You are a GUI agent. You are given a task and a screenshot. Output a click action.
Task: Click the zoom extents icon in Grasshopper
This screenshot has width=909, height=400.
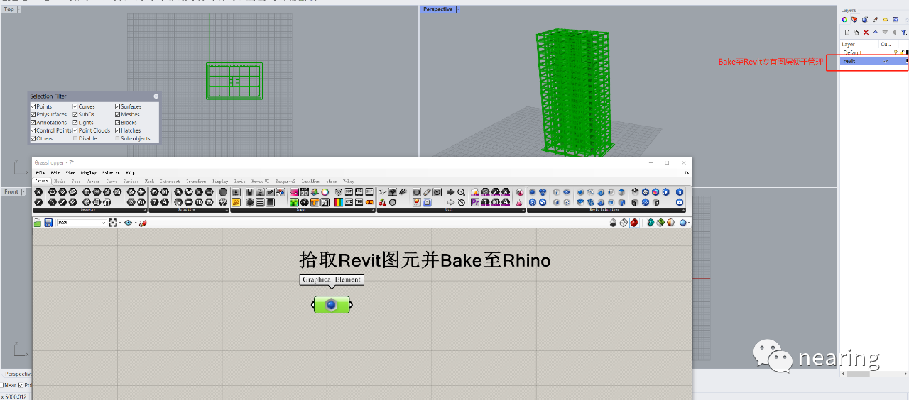pyautogui.click(x=113, y=223)
